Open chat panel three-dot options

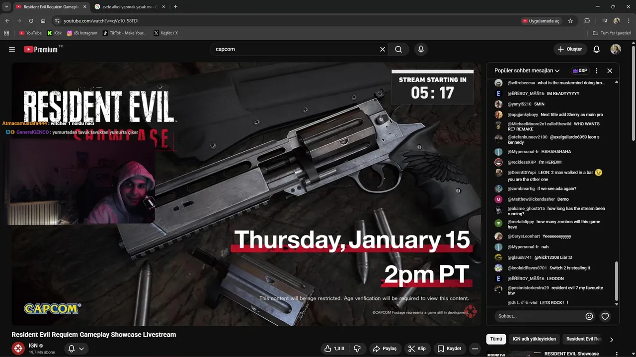tap(597, 70)
